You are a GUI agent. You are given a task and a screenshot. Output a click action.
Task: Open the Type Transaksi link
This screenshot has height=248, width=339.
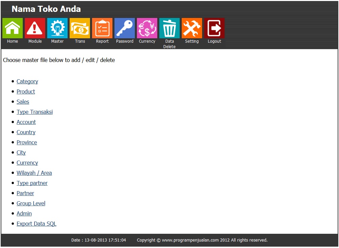(x=35, y=112)
